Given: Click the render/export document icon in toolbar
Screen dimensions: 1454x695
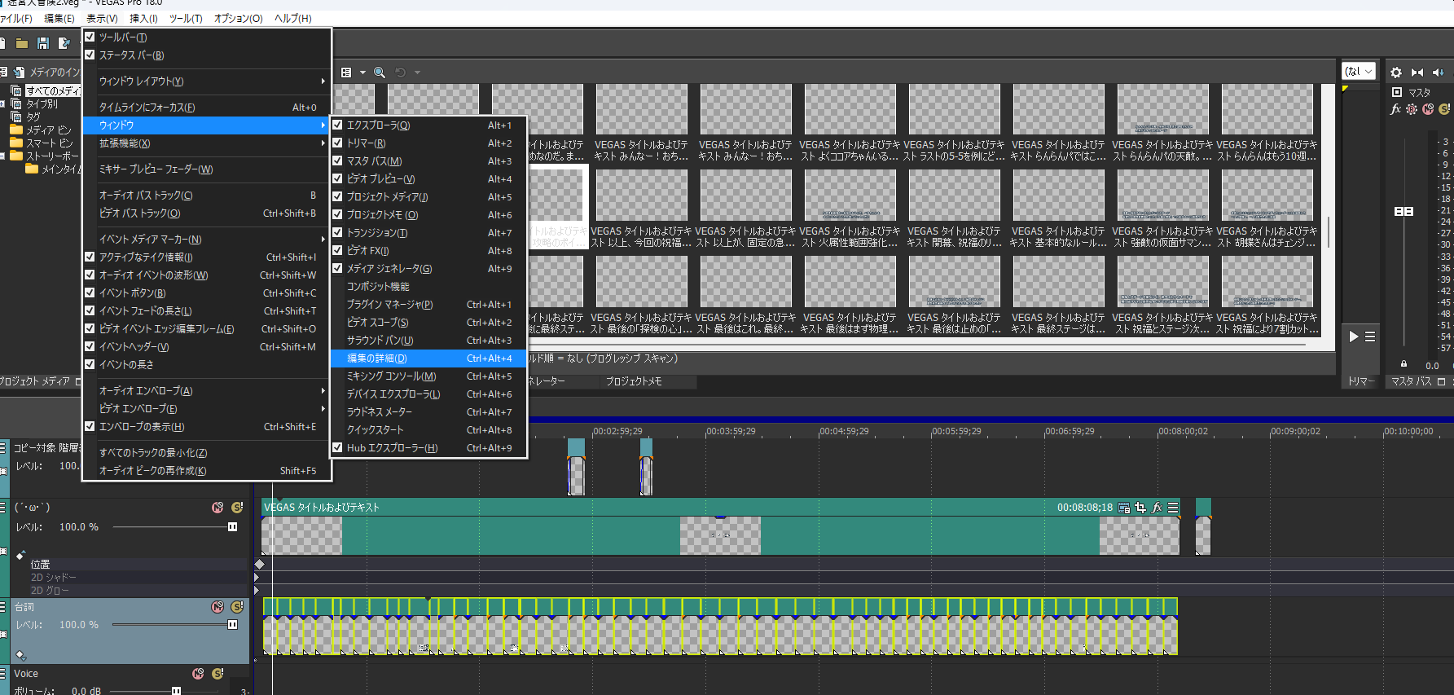Looking at the screenshot, I should coord(64,43).
